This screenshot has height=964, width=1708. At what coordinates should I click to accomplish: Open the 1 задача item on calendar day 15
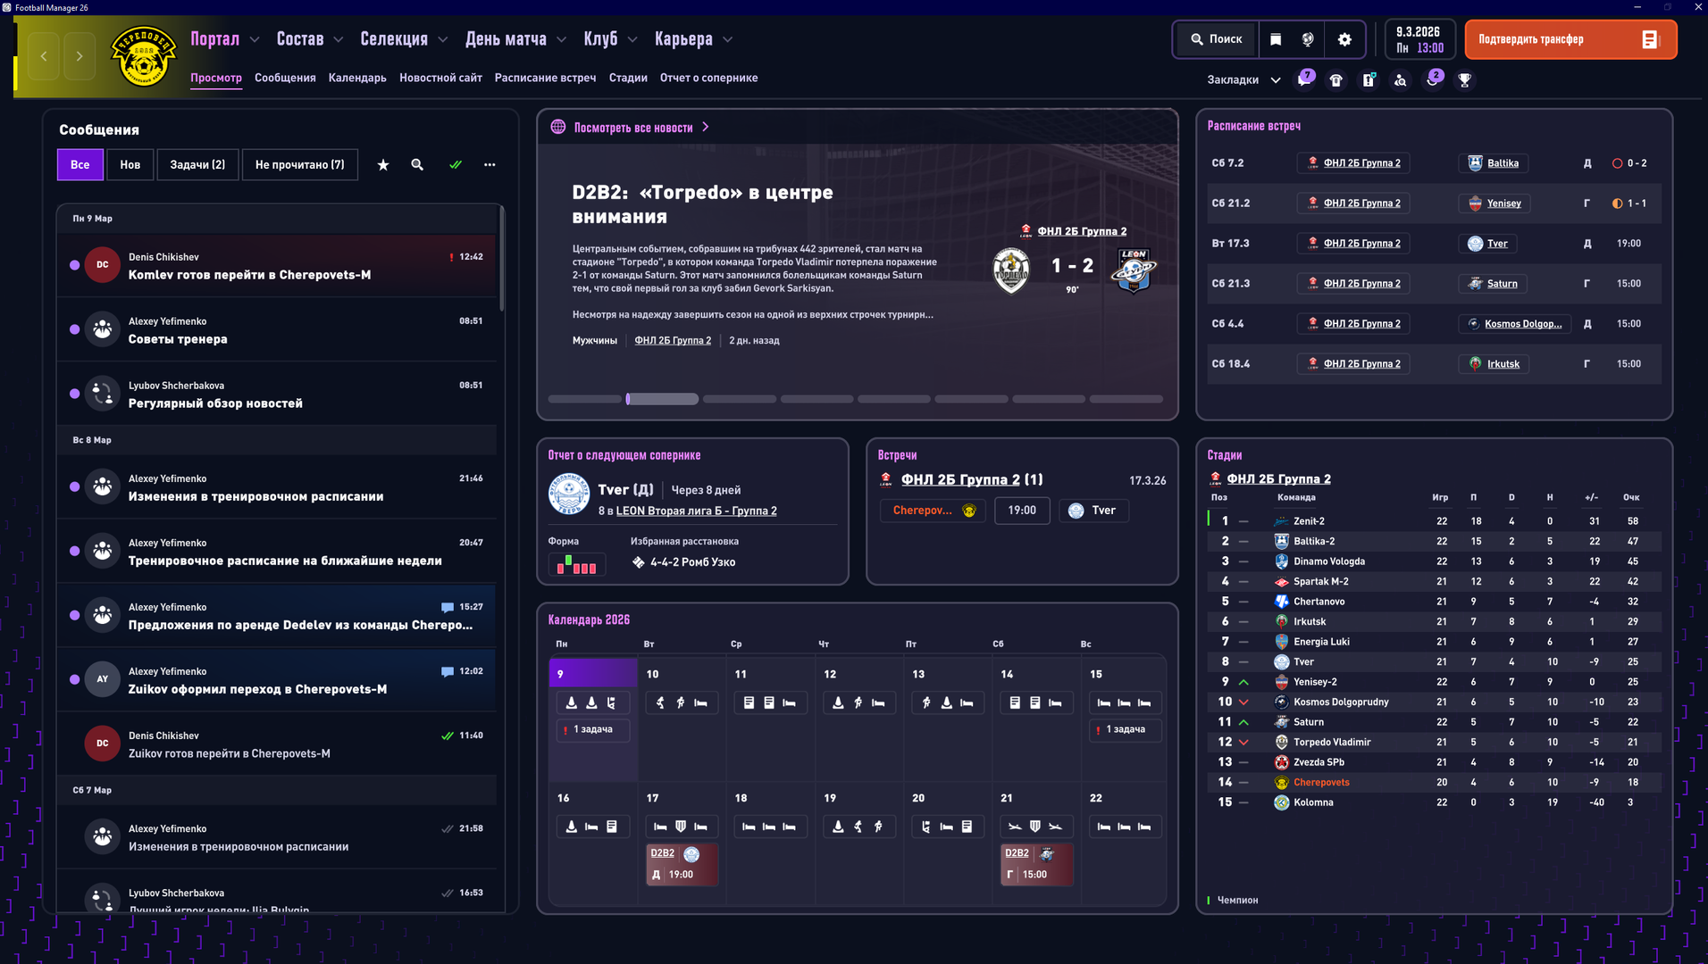click(1125, 730)
